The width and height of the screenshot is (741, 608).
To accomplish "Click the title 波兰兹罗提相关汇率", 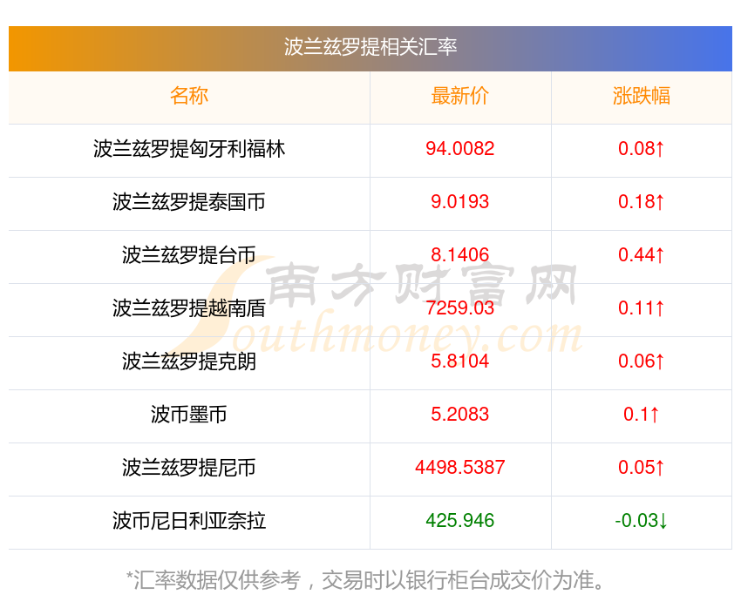I will (x=370, y=47).
